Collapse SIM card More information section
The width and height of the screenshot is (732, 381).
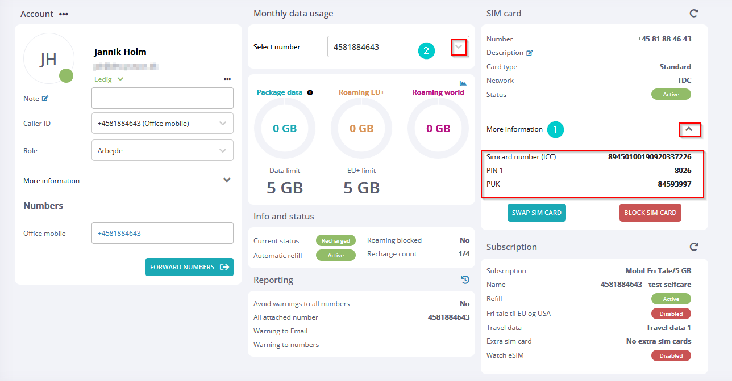coord(689,129)
